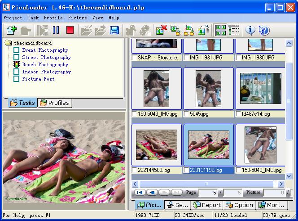Save the project with floppy disk icon
298x221 pixels.
pyautogui.click(x=114, y=30)
